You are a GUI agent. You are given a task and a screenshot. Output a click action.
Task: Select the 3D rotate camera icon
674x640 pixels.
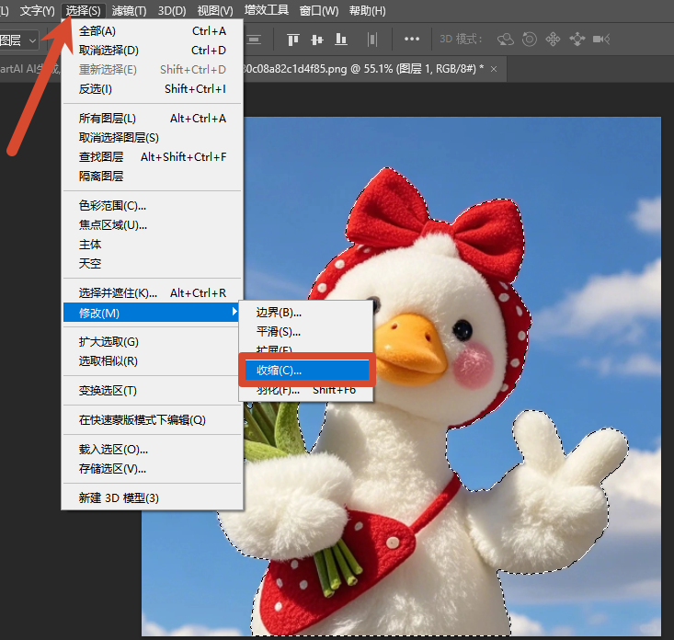click(x=506, y=40)
